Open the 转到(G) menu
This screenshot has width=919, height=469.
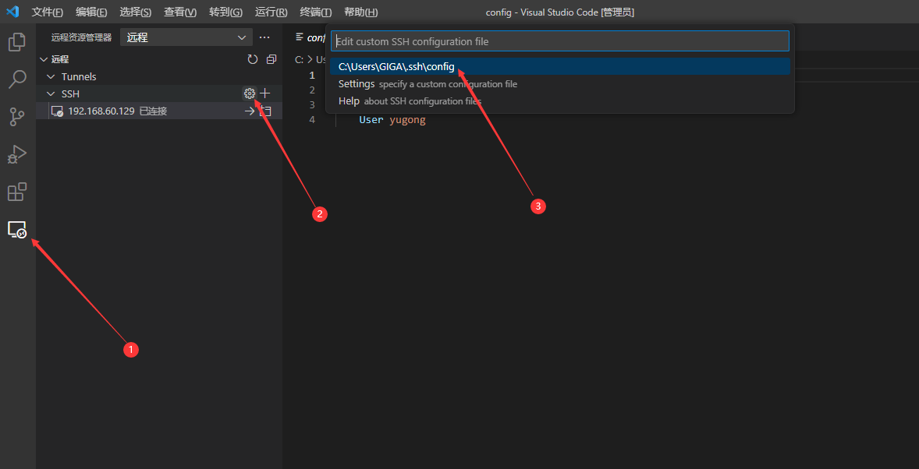[x=225, y=12]
